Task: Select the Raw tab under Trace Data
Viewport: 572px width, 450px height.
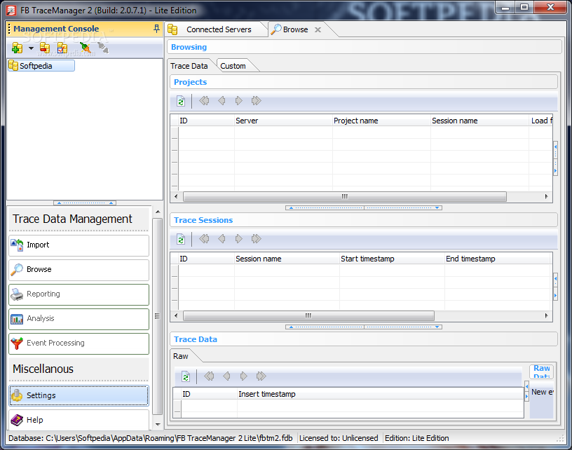Action: coord(181,356)
